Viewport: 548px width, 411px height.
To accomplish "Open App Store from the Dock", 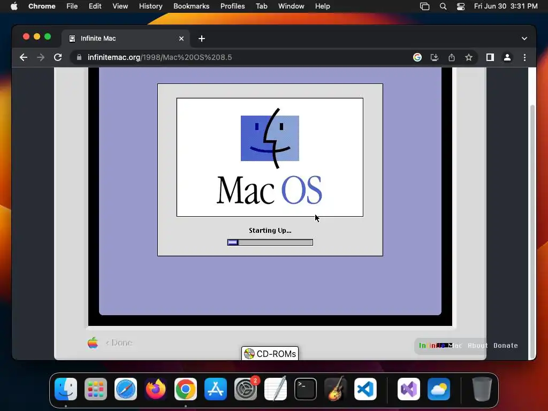I will 216,389.
